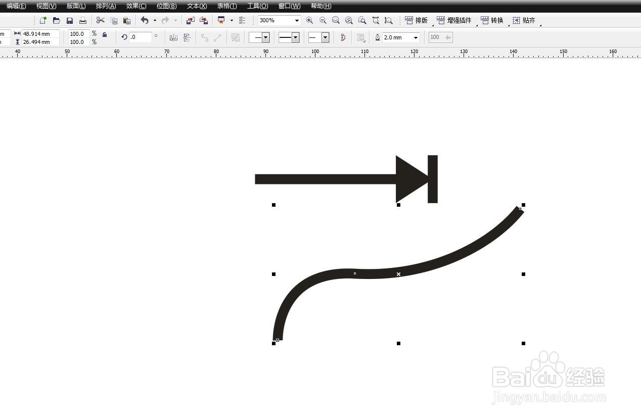The width and height of the screenshot is (641, 419).
Task: Click the Import icon on the toolbar
Action: pyautogui.click(x=191, y=20)
